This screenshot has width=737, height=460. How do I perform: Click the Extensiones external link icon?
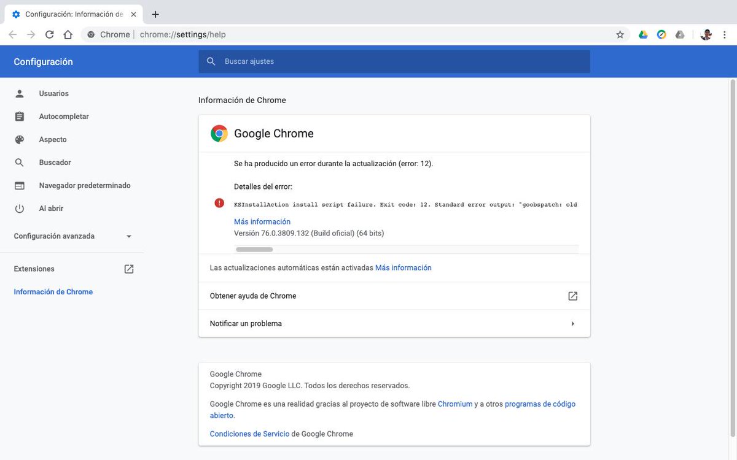129,269
